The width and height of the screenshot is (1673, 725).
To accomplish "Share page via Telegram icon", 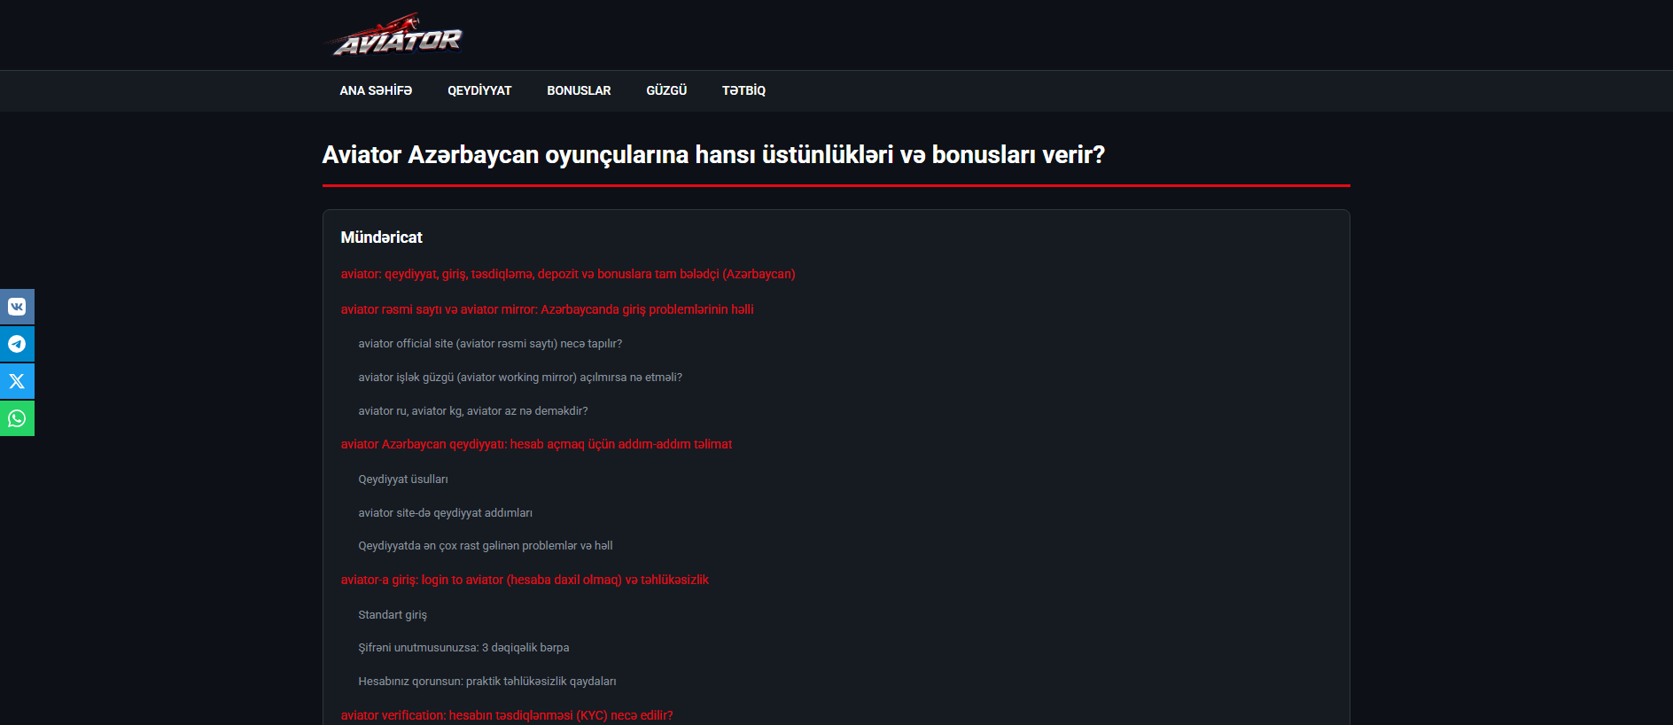I will point(17,344).
